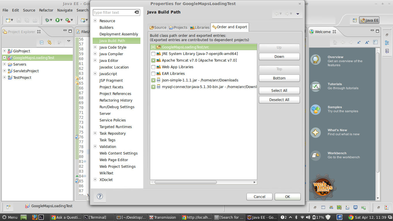Expand the Validation node

[95, 146]
